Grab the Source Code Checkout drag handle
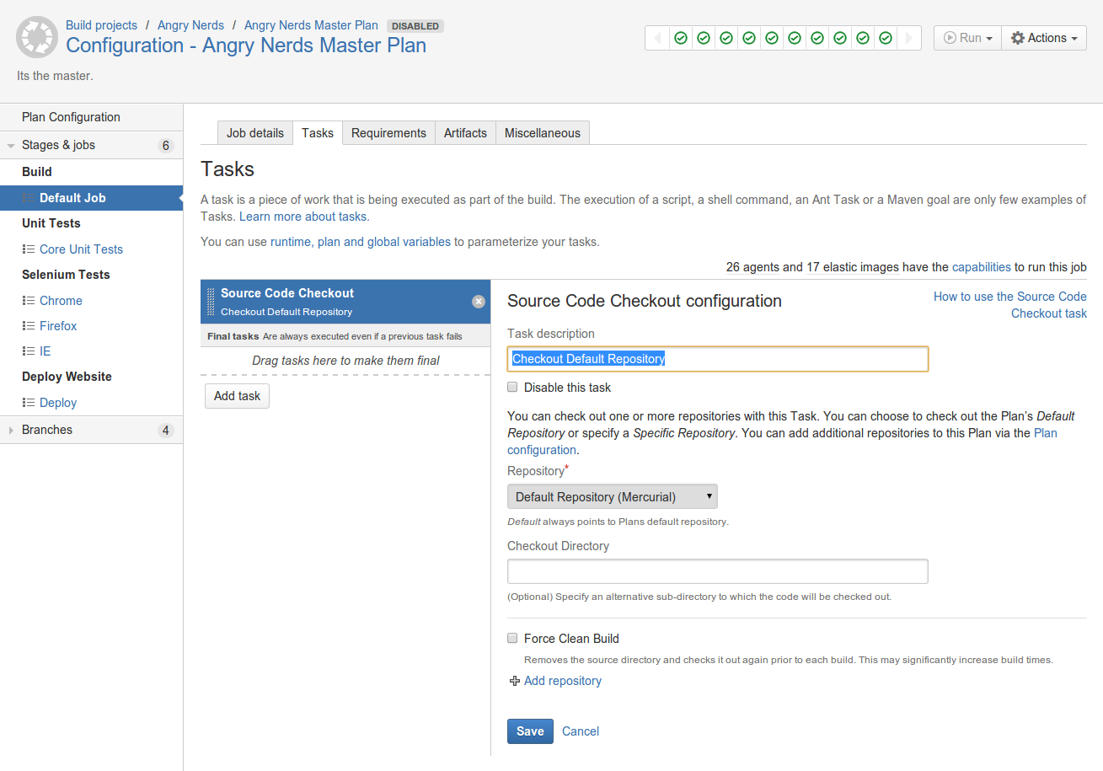1103x771 pixels. point(211,302)
